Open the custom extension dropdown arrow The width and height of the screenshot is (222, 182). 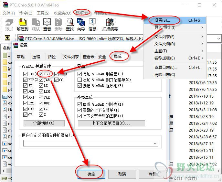(155, 143)
